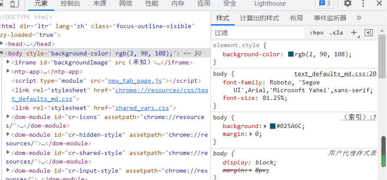Expand the cr-input-style dom-module node
This screenshot has height=180, width=387.
click(x=8, y=170)
